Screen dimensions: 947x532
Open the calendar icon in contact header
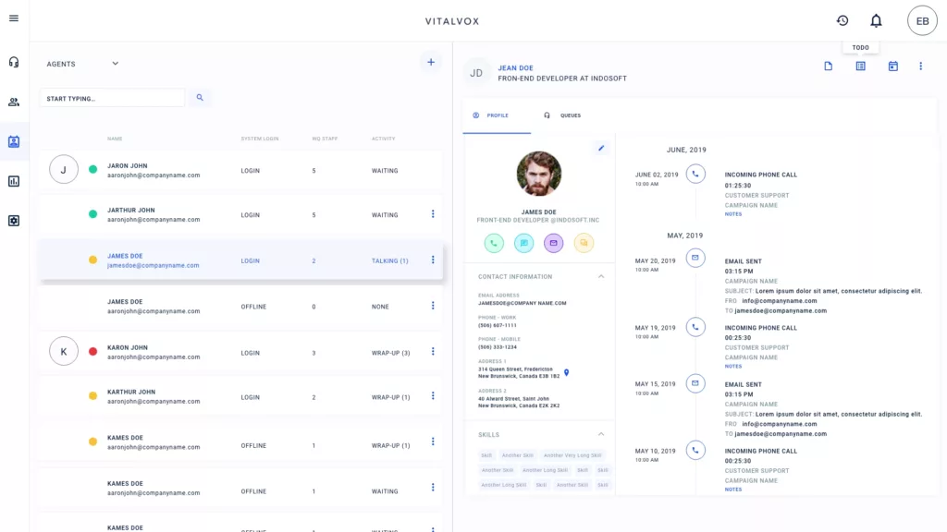(892, 66)
